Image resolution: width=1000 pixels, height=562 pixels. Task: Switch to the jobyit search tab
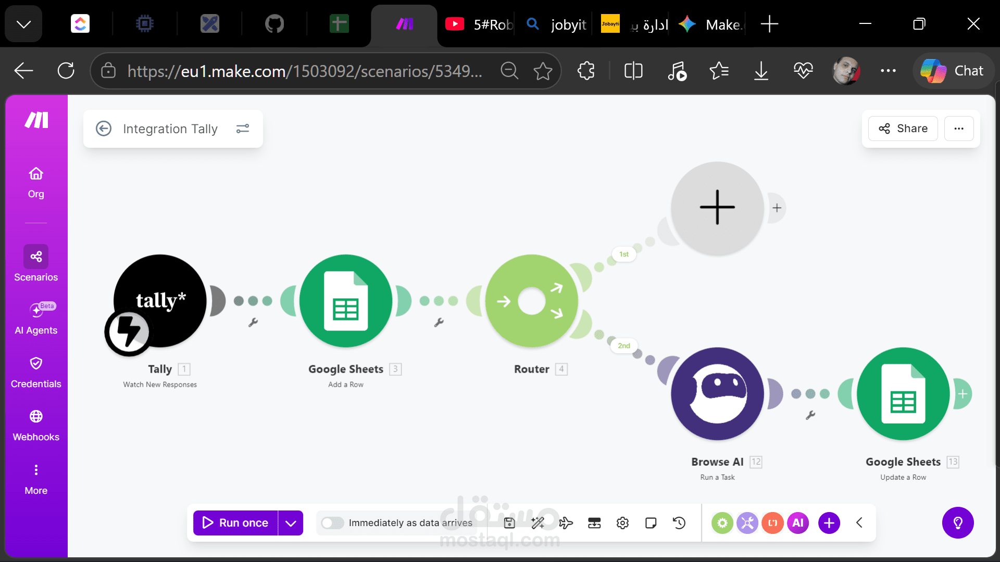click(556, 24)
